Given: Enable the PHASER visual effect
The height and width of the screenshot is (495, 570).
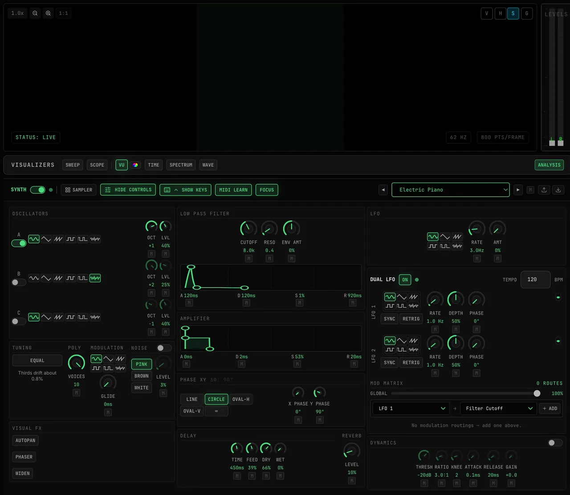Looking at the screenshot, I should coord(24,457).
